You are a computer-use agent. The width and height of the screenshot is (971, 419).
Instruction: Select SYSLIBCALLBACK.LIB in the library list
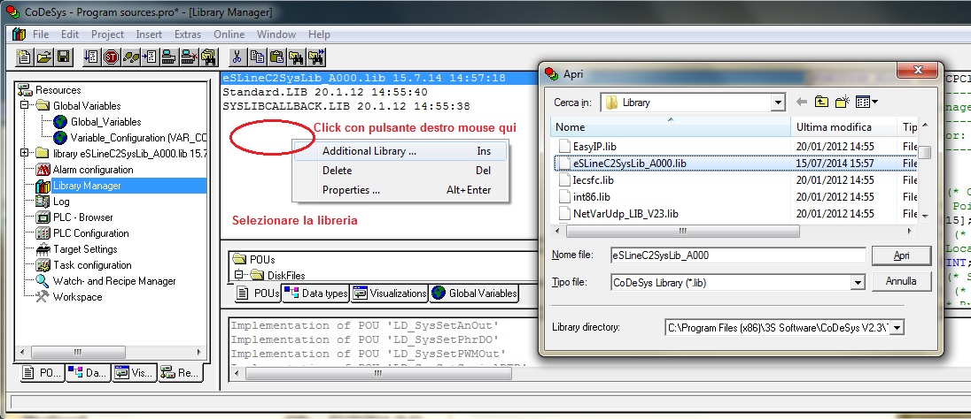[346, 106]
